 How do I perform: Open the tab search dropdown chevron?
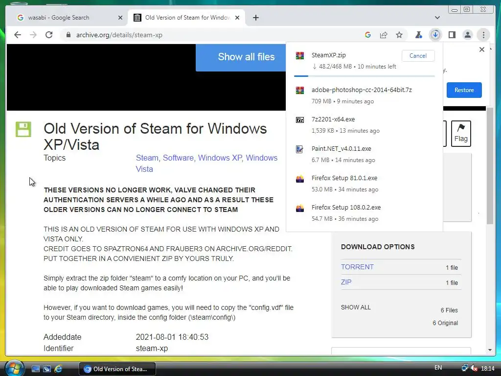click(x=437, y=18)
